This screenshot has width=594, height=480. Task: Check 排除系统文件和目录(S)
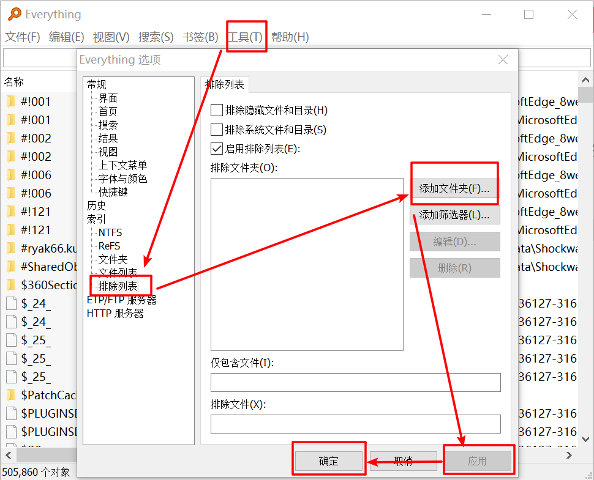point(217,130)
